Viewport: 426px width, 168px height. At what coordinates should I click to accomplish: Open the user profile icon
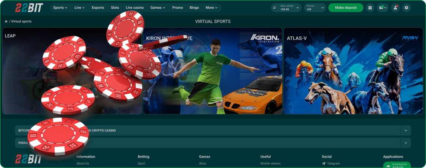point(395,8)
